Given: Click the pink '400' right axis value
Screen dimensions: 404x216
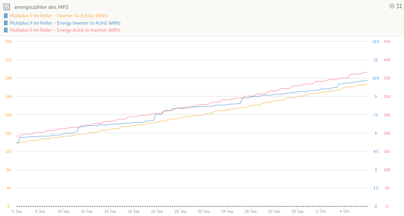Looking at the screenshot, I should [x=387, y=60].
